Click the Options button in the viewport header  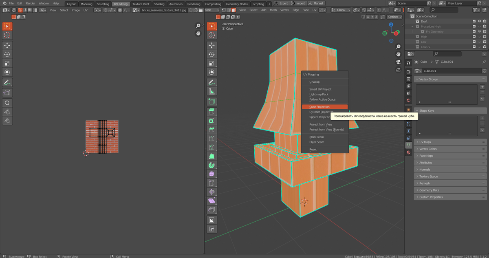pyautogui.click(x=394, y=17)
